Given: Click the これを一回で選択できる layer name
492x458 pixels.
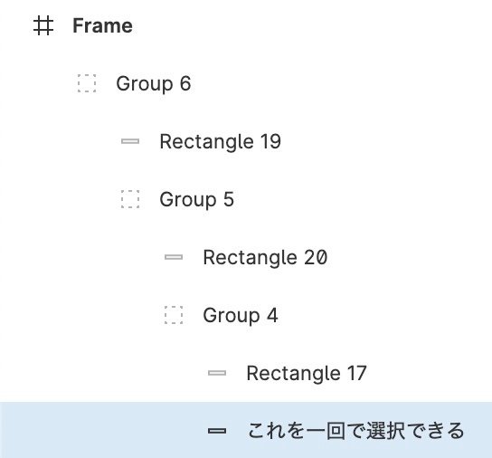Looking at the screenshot, I should tap(355, 431).
